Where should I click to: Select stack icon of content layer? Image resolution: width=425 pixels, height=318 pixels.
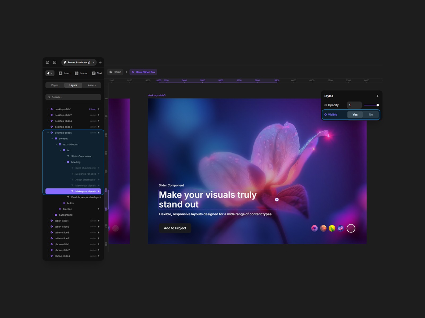pos(56,139)
